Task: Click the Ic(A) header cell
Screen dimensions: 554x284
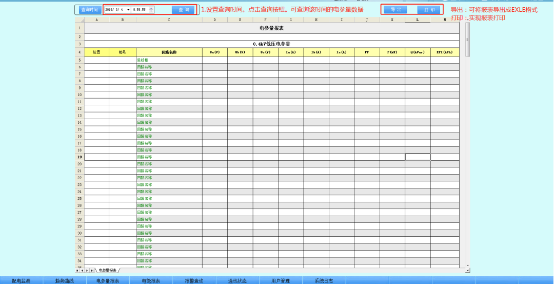Action: click(x=342, y=52)
